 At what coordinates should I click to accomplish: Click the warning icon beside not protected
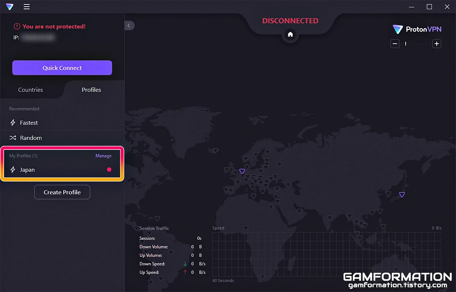click(17, 26)
